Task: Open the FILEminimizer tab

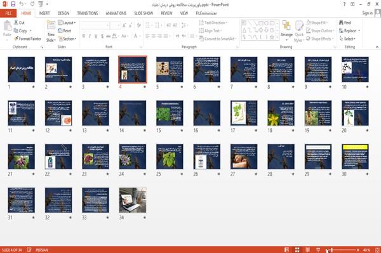Action: [x=206, y=13]
